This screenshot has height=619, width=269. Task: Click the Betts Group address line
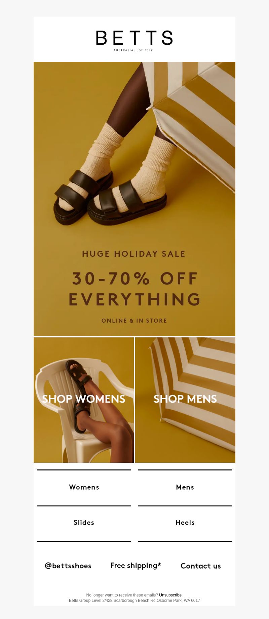pos(134,601)
